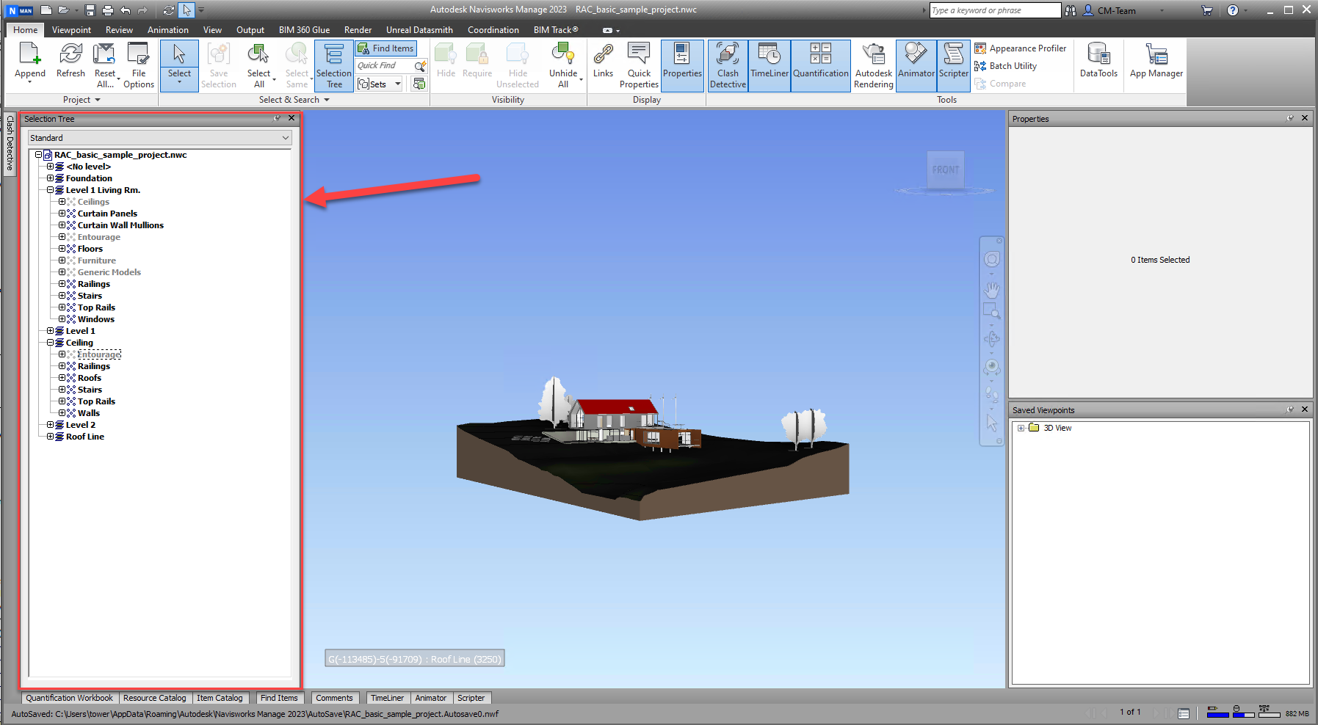Click the Clash Detective side tab
Image resolution: width=1318 pixels, height=725 pixels.
pyautogui.click(x=10, y=143)
